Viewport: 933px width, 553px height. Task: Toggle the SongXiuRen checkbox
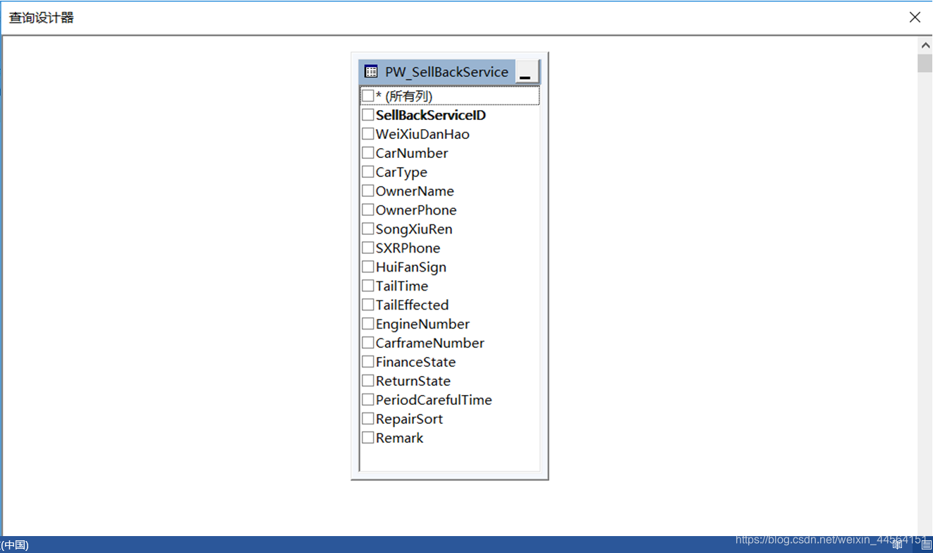(368, 229)
